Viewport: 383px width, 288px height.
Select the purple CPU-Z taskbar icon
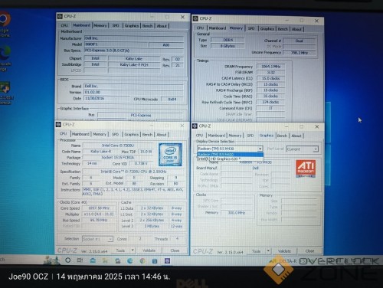[x=167, y=260]
